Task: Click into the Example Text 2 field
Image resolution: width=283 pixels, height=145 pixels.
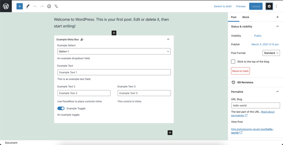Action: pos(84,93)
